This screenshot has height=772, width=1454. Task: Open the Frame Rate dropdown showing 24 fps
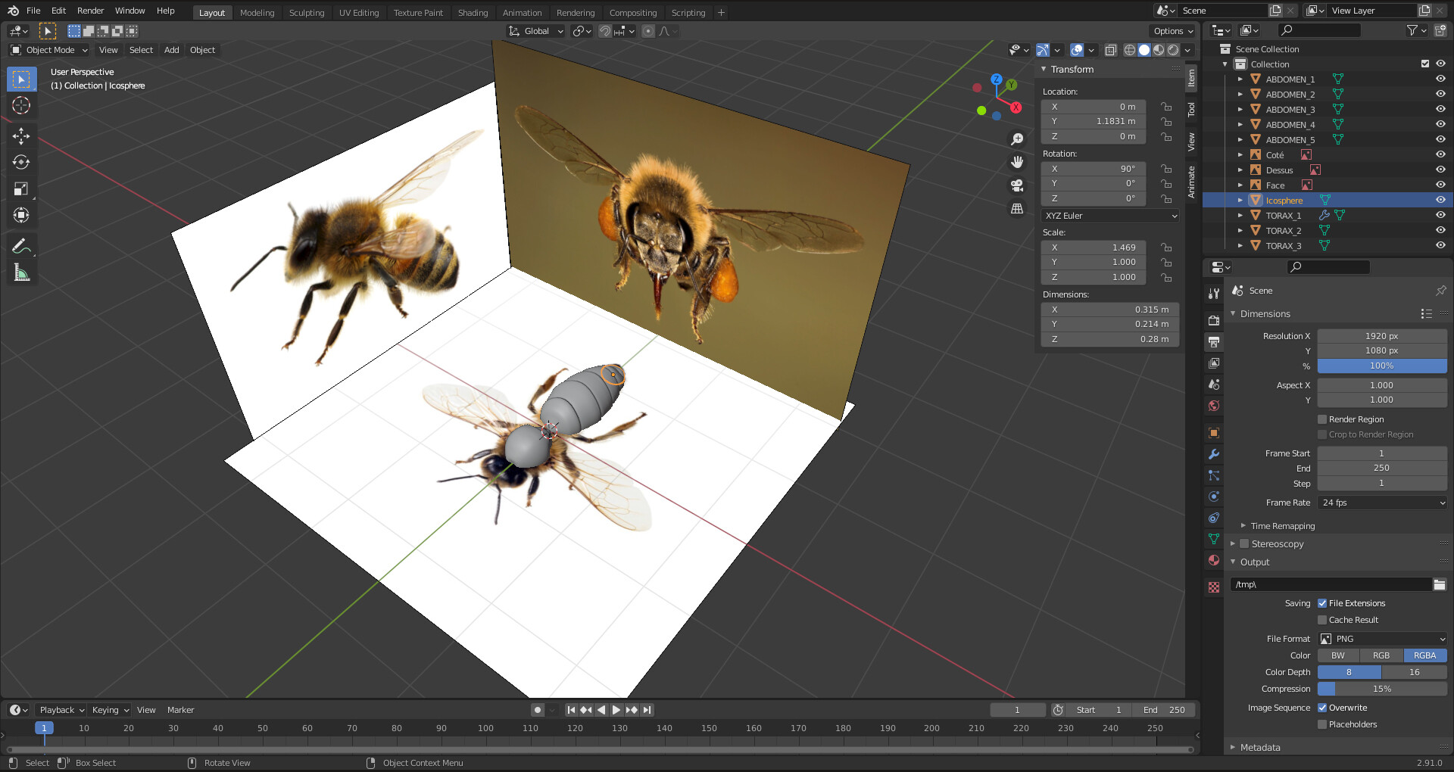point(1381,502)
